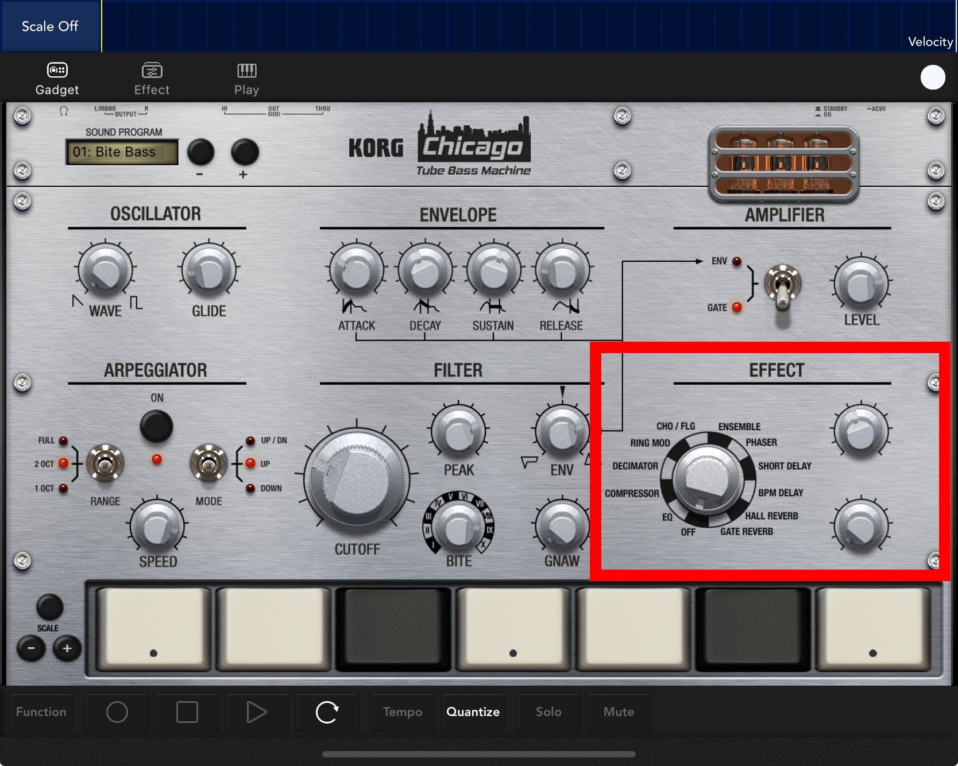Click the GLIDE knob
Image resolution: width=958 pixels, height=766 pixels.
click(x=209, y=270)
